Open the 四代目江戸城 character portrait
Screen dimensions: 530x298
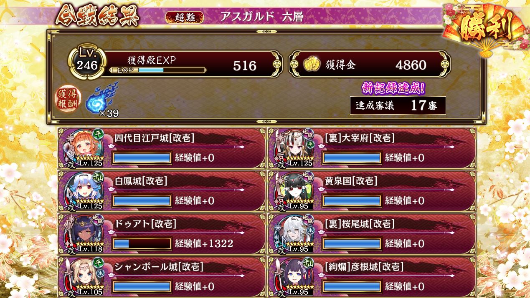83,148
